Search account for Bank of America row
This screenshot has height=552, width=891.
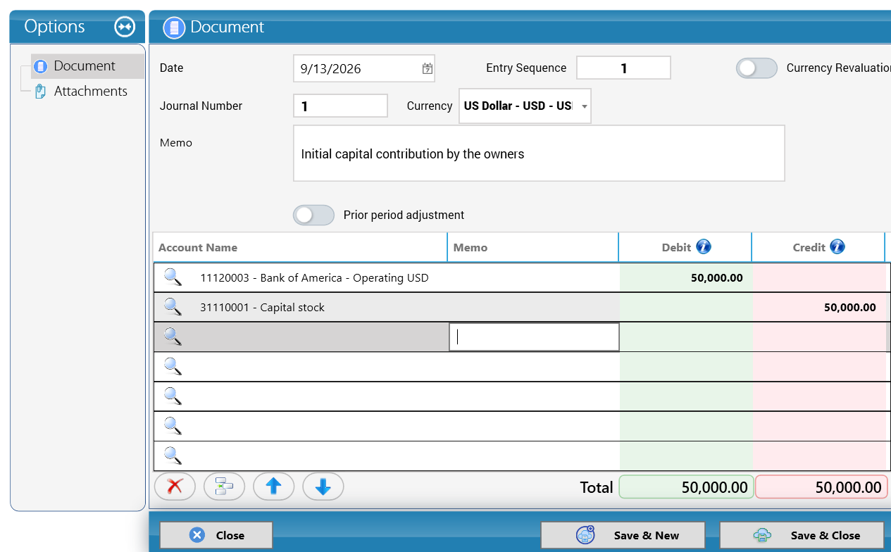pos(173,277)
